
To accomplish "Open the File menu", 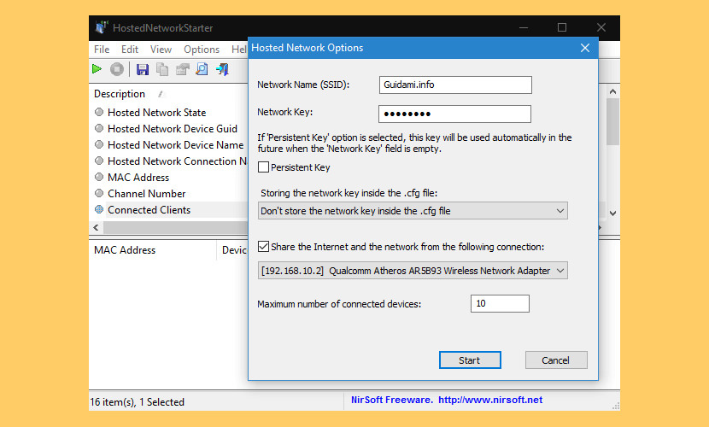I will point(102,50).
